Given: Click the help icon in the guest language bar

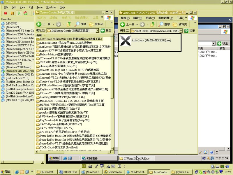Looking at the screenshot, I should click(x=212, y=152).
